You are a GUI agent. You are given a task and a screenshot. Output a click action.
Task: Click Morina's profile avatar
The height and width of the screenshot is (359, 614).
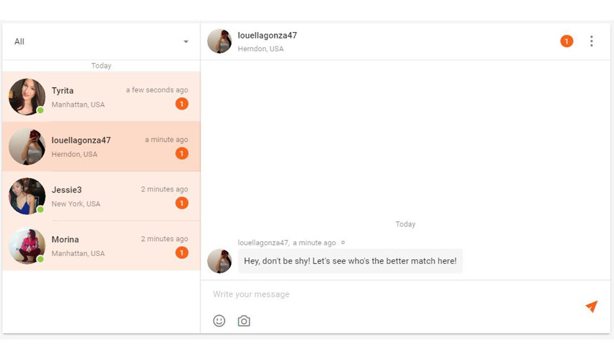coord(27,246)
